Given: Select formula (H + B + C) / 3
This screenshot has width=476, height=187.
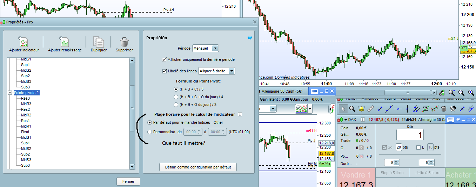Looking at the screenshot, I should tap(176, 89).
